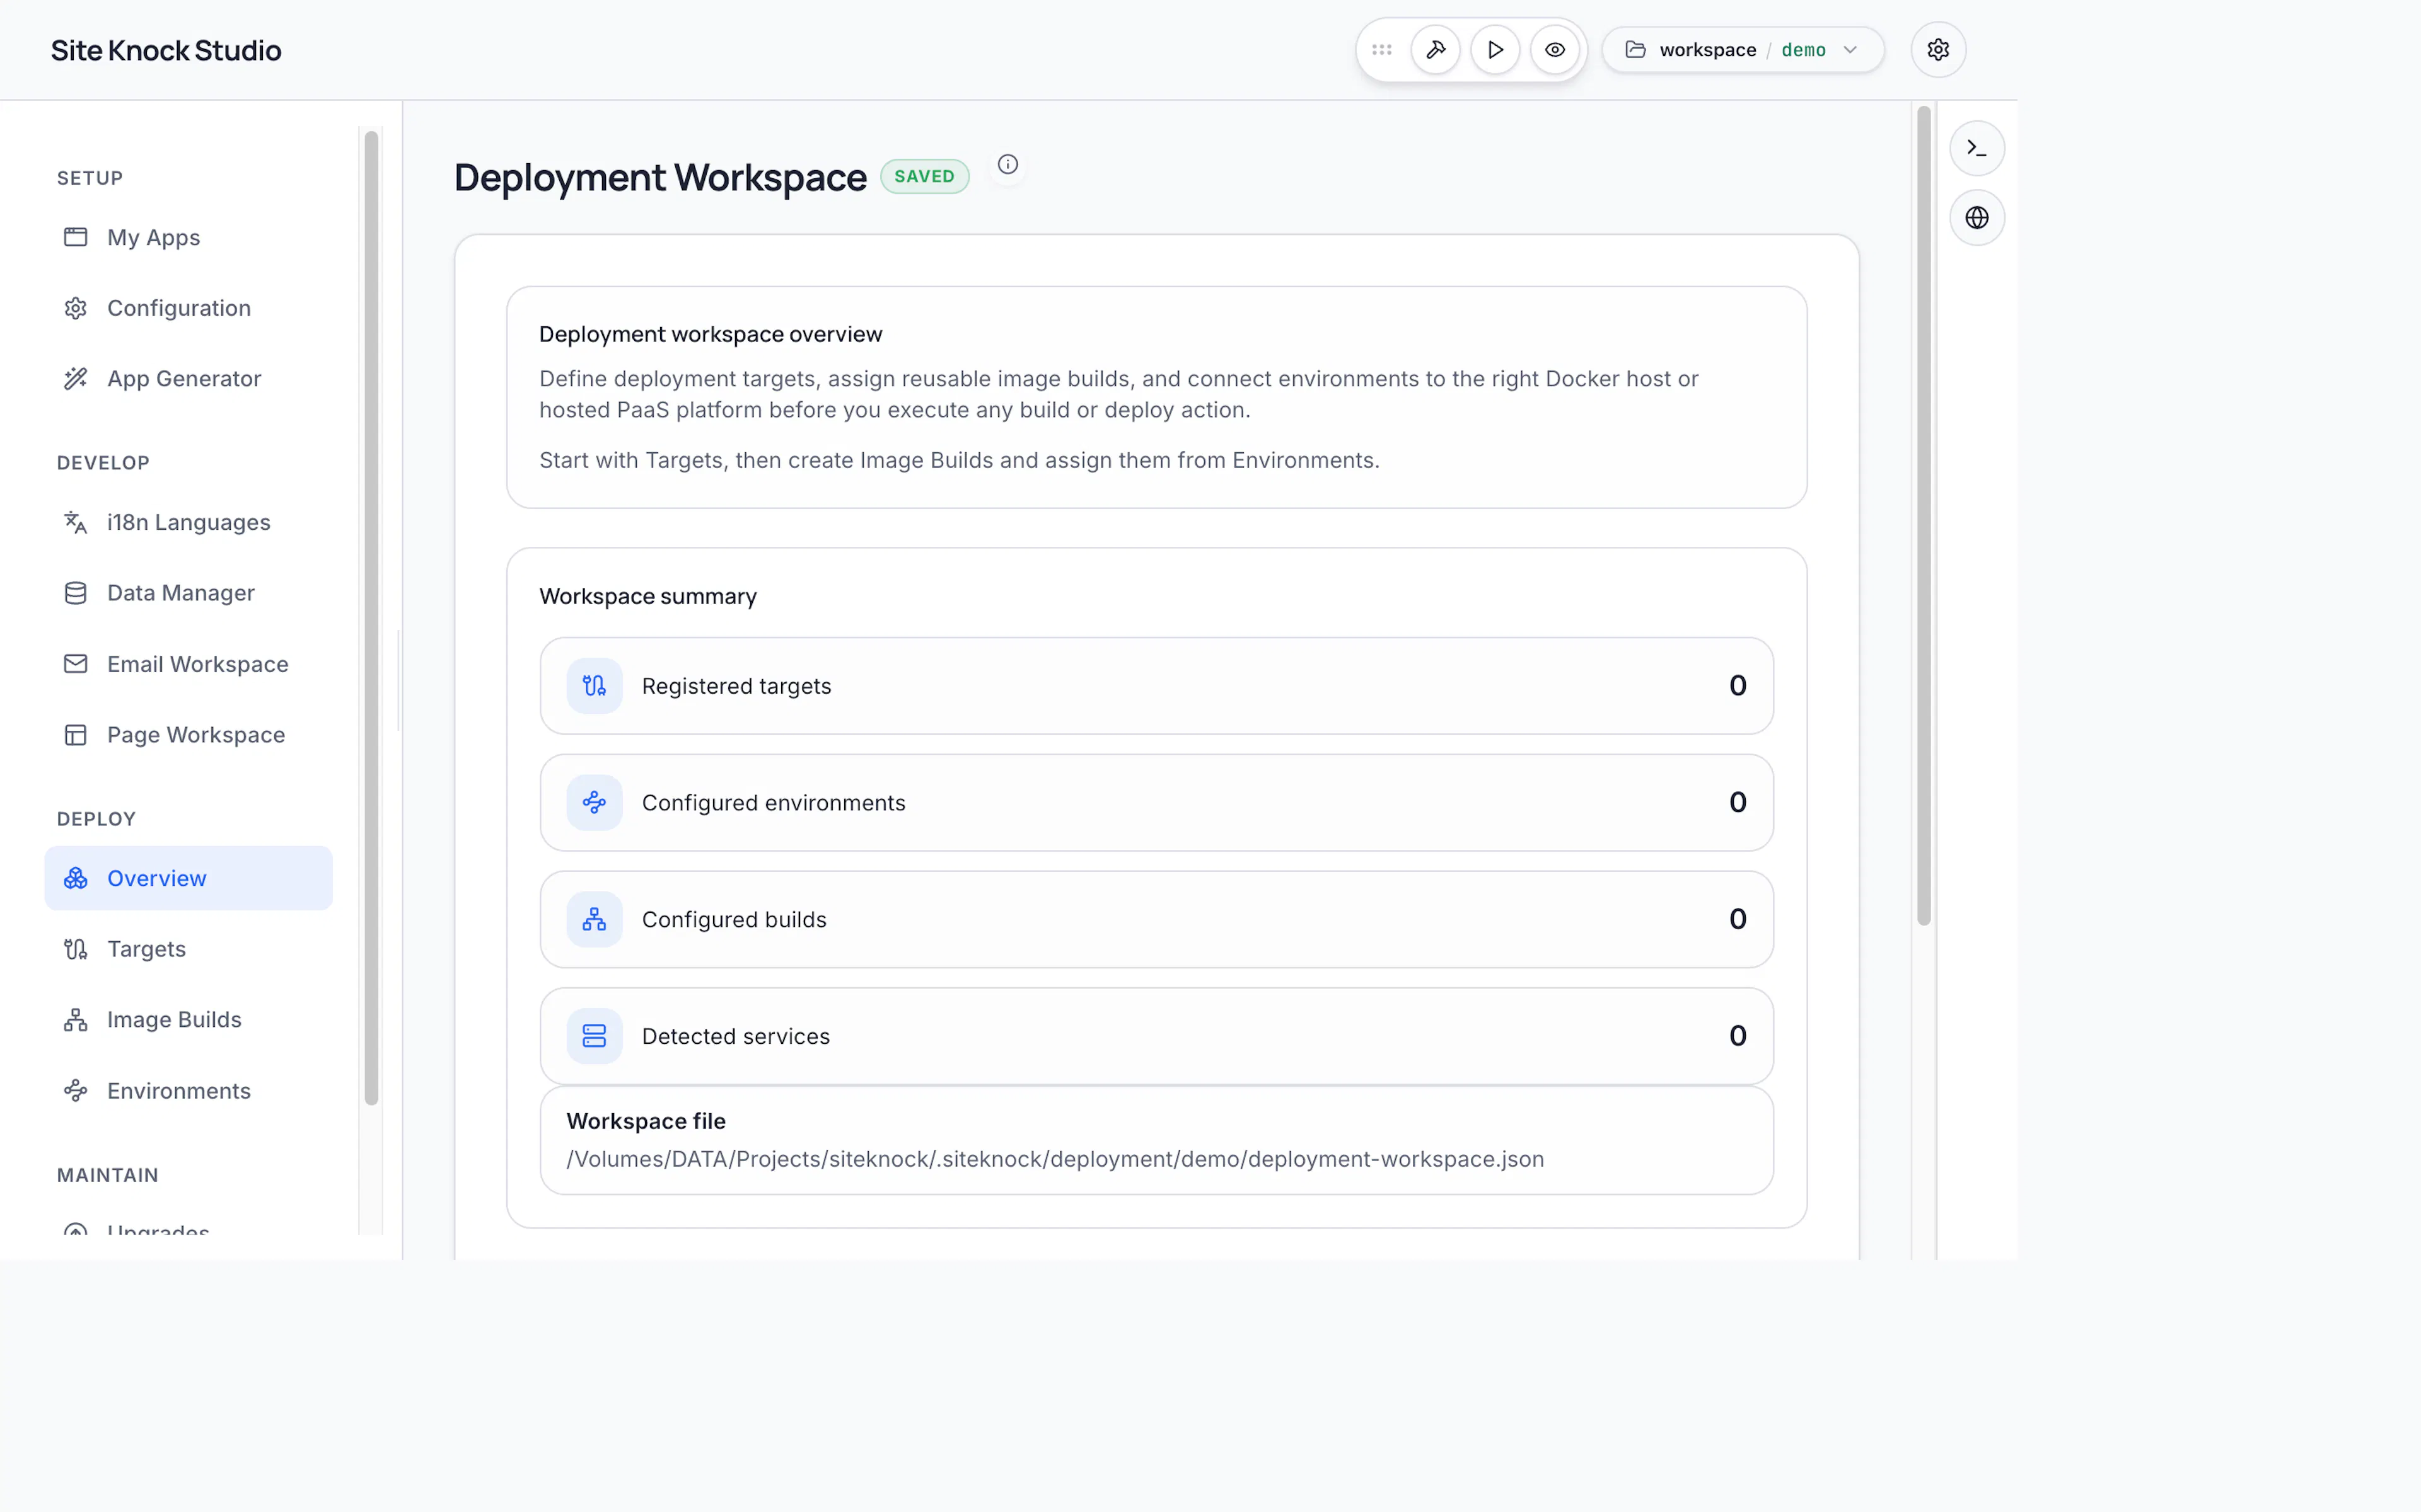The width and height of the screenshot is (2421, 1512).
Task: Go to Email Workspace
Action: pyautogui.click(x=188, y=664)
